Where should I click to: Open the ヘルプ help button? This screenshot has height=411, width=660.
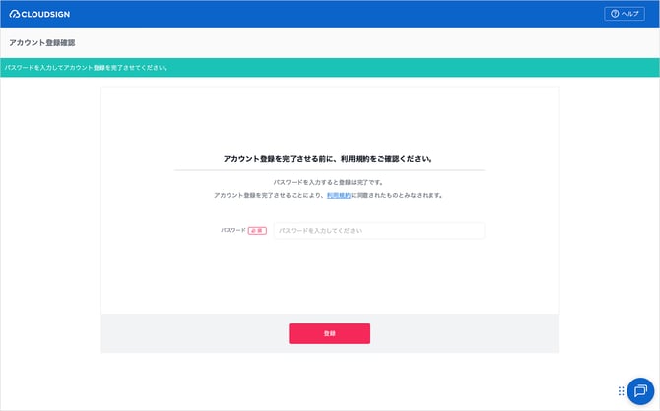pyautogui.click(x=625, y=14)
